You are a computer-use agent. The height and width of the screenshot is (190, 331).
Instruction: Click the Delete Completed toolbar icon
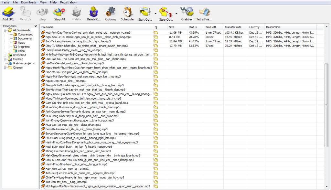point(93,12)
